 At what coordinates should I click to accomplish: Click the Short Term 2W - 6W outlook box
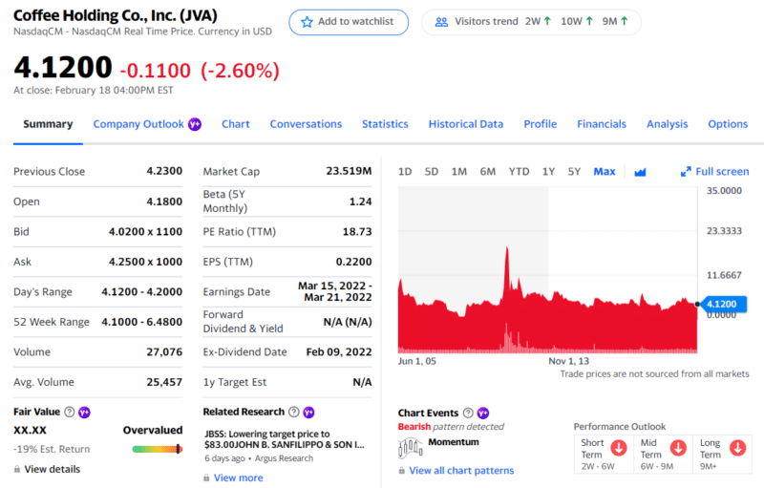pos(604,454)
